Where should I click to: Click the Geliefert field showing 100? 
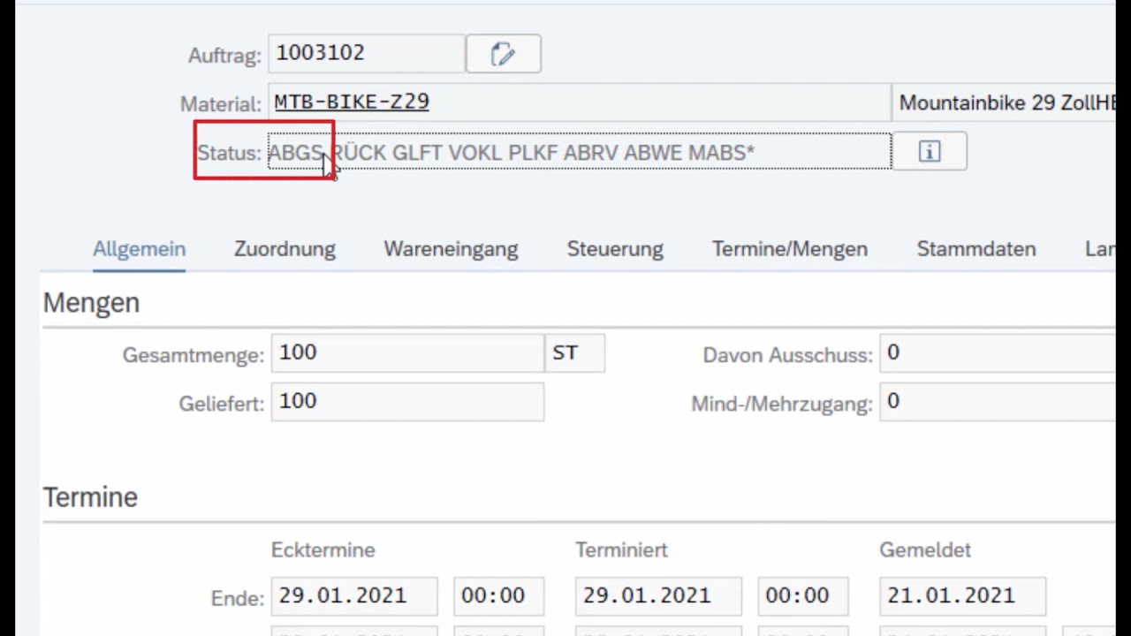point(407,402)
